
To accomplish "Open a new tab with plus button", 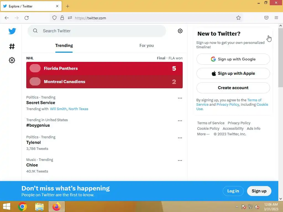I will click(67, 6).
